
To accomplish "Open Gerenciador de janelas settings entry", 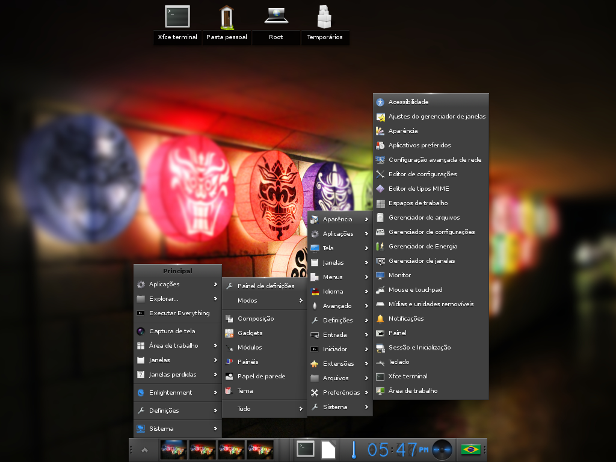I will pos(431,261).
